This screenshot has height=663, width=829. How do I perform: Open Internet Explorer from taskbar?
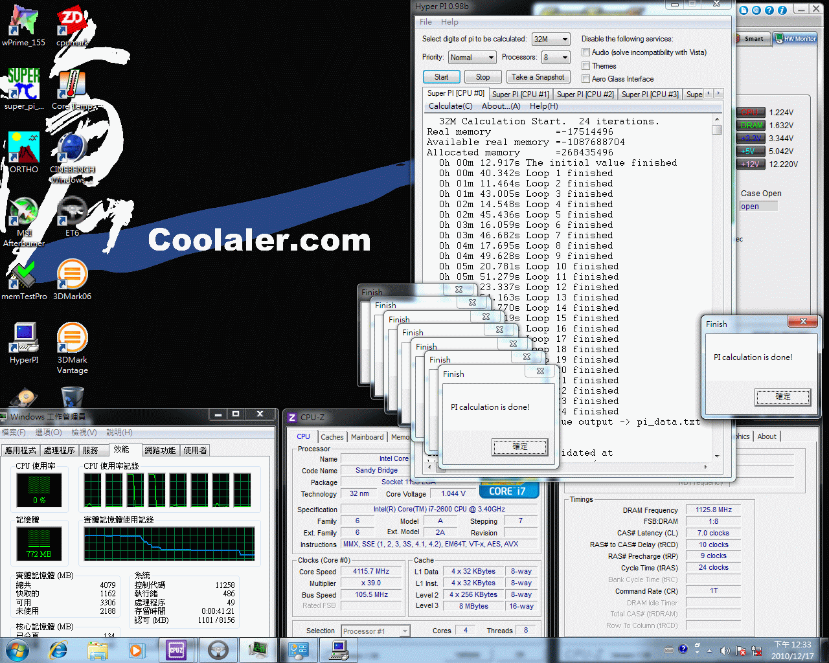click(x=58, y=649)
